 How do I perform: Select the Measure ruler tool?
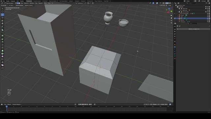(x=2, y=30)
